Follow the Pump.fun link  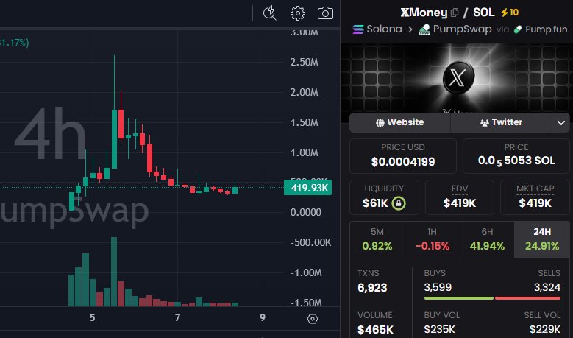point(541,29)
